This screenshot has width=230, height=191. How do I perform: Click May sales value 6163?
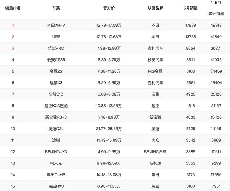pyautogui.click(x=190, y=71)
